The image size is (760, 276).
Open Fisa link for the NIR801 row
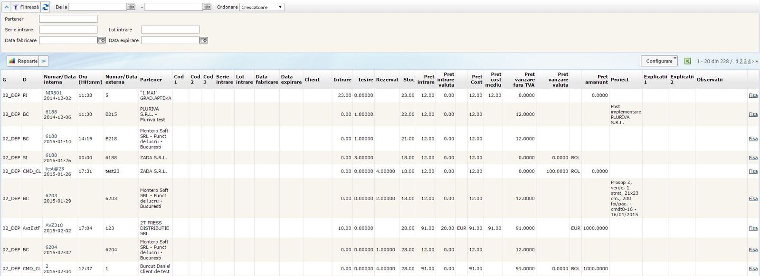(753, 95)
